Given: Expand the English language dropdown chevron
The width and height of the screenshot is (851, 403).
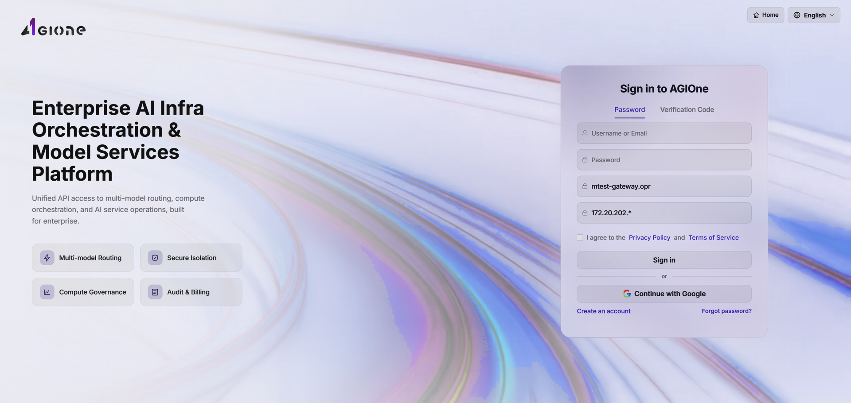Looking at the screenshot, I should (x=832, y=15).
